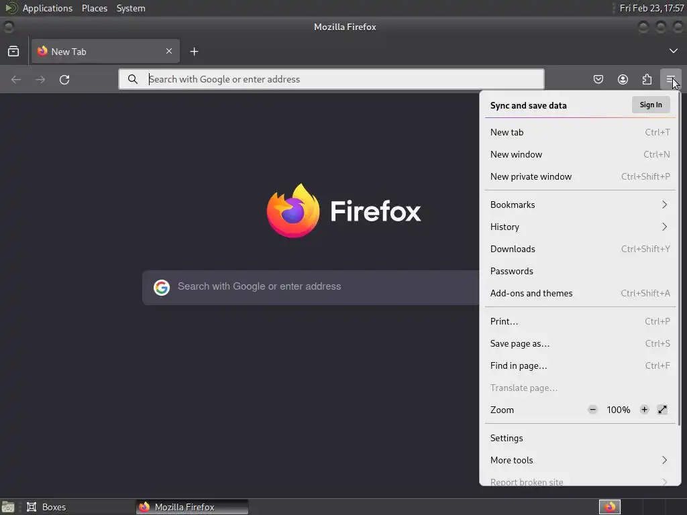
Task: Click the Sign In button
Action: click(651, 105)
